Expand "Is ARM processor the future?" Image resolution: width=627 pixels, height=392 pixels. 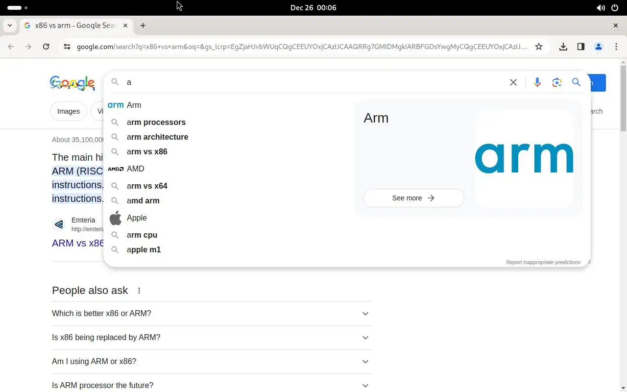(x=211, y=385)
